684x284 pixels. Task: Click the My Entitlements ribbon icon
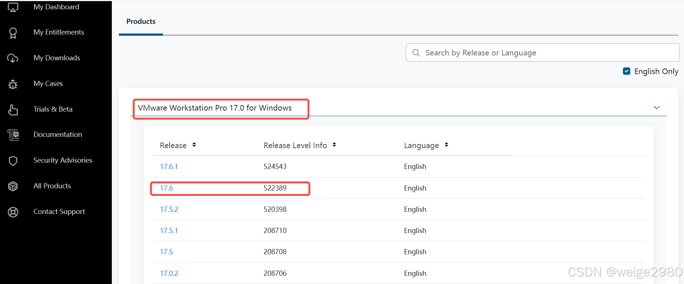(x=13, y=33)
